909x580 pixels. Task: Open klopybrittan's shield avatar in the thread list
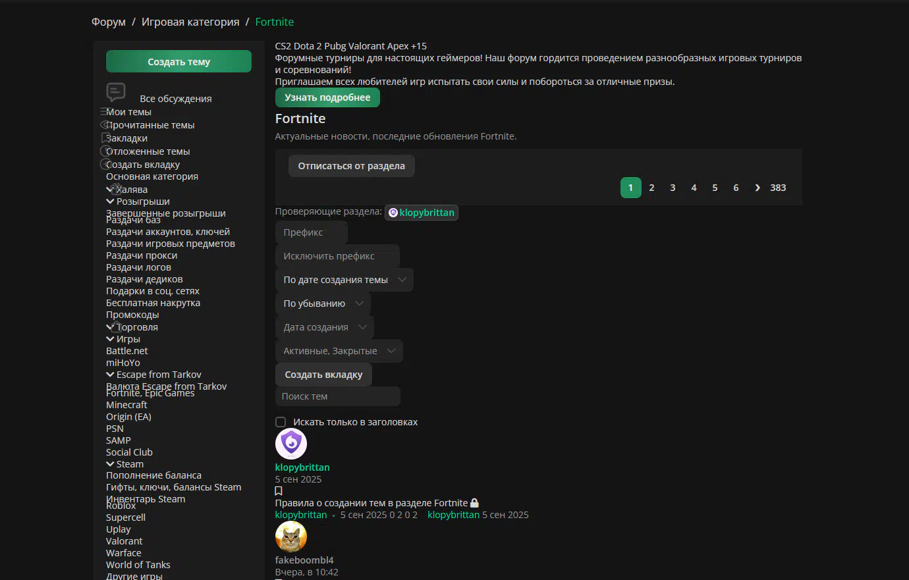291,444
